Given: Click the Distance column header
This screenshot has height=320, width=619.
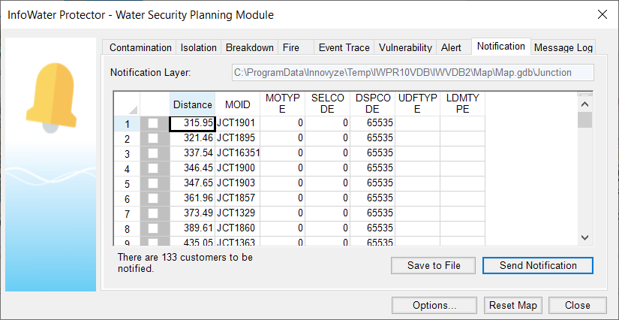Looking at the screenshot, I should 193,104.
